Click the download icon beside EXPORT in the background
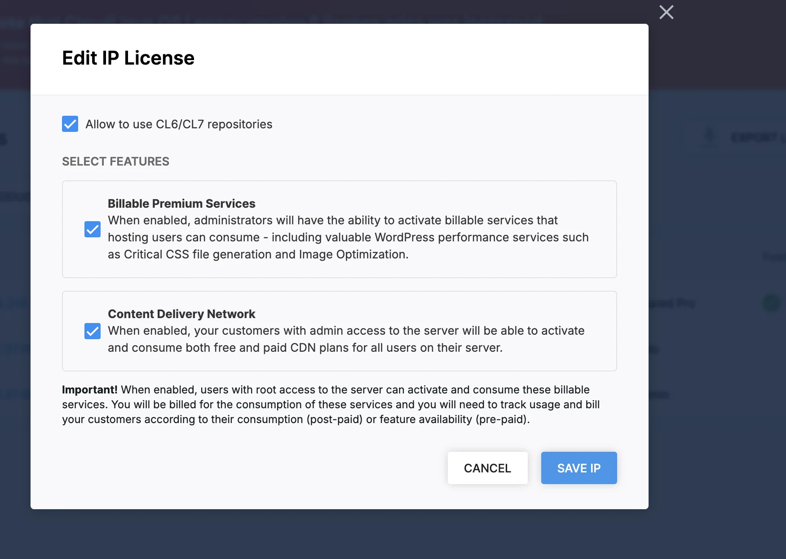The height and width of the screenshot is (559, 786). pos(710,137)
